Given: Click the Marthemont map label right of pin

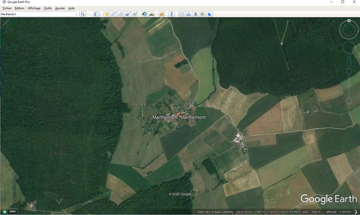Looking at the screenshot, I should (x=193, y=117).
